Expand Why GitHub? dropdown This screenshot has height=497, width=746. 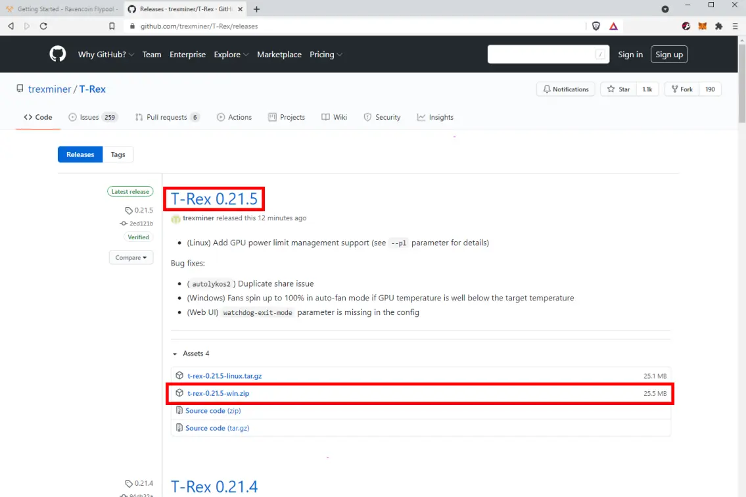click(x=106, y=55)
